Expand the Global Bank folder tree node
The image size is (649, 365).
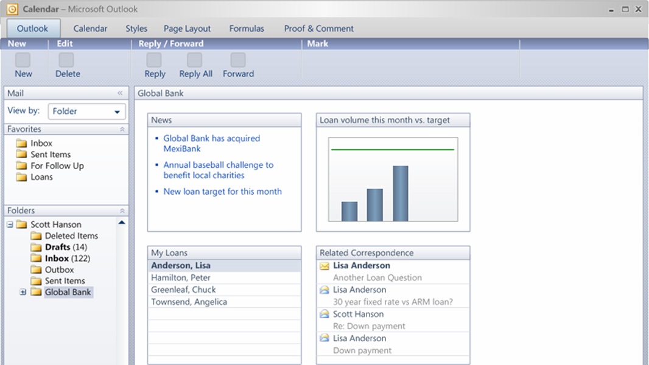[23, 293]
